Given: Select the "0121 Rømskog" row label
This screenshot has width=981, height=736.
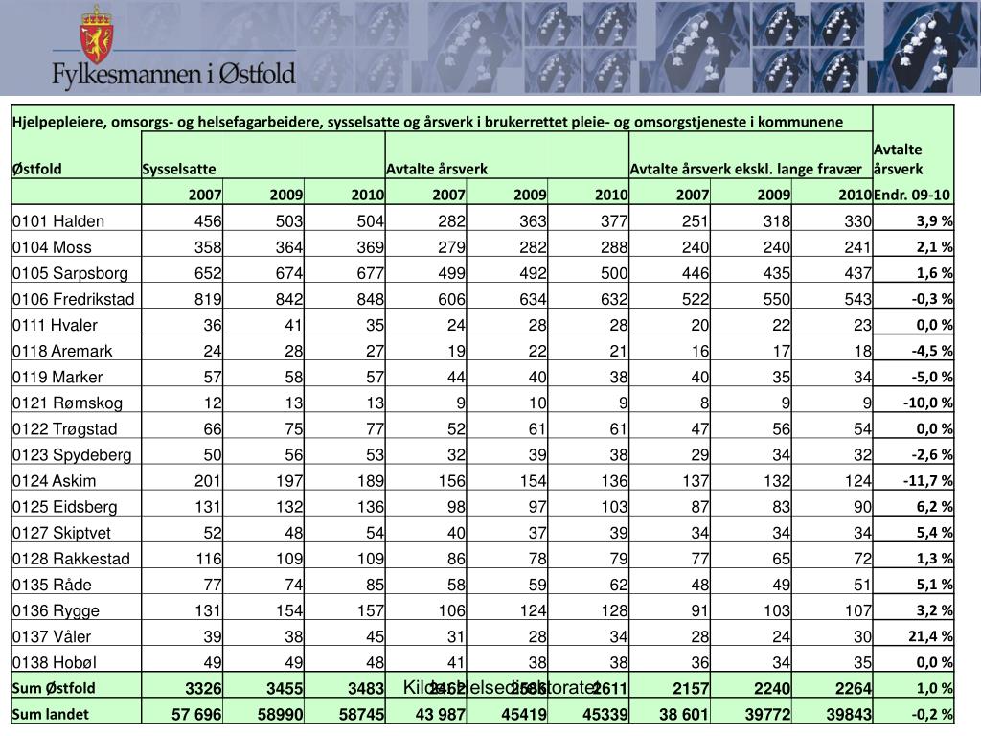Looking at the screenshot, I should (x=68, y=403).
